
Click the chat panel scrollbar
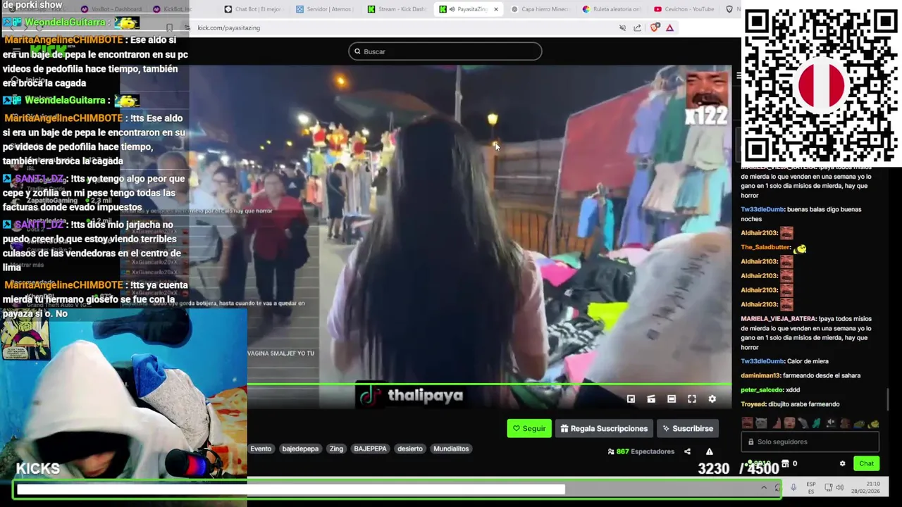(x=888, y=399)
